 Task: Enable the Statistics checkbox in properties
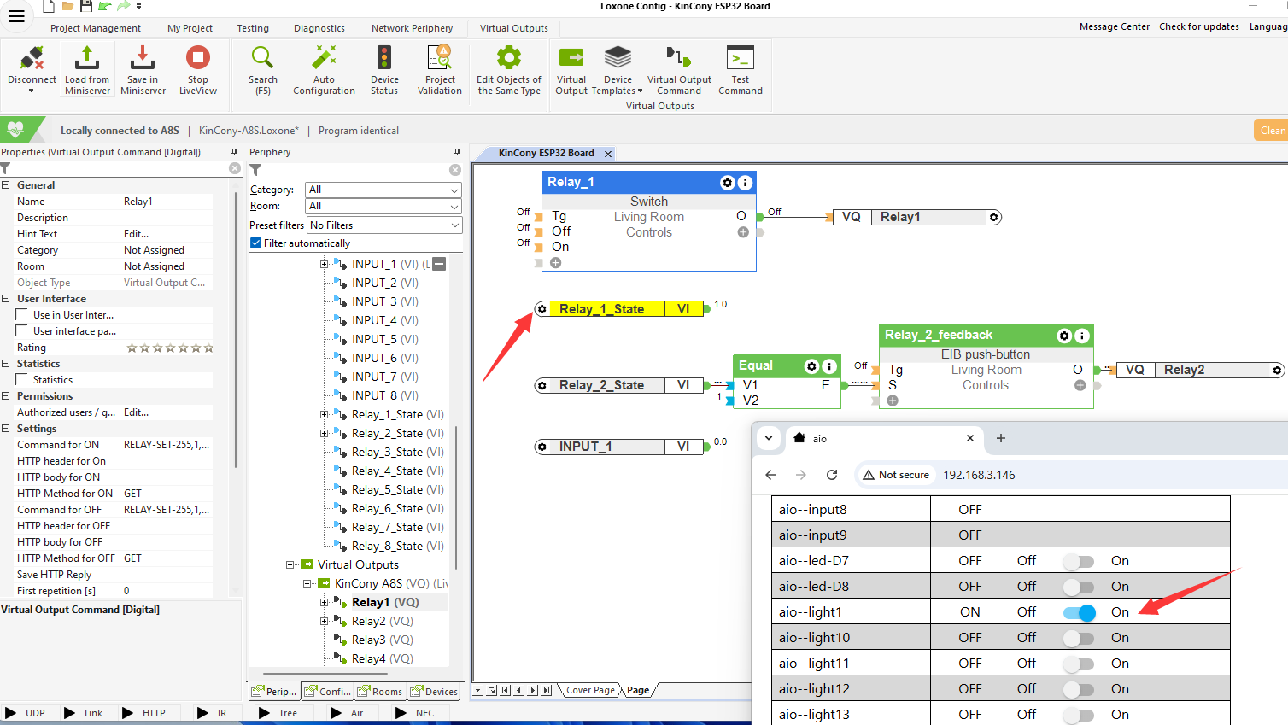pyautogui.click(x=23, y=380)
